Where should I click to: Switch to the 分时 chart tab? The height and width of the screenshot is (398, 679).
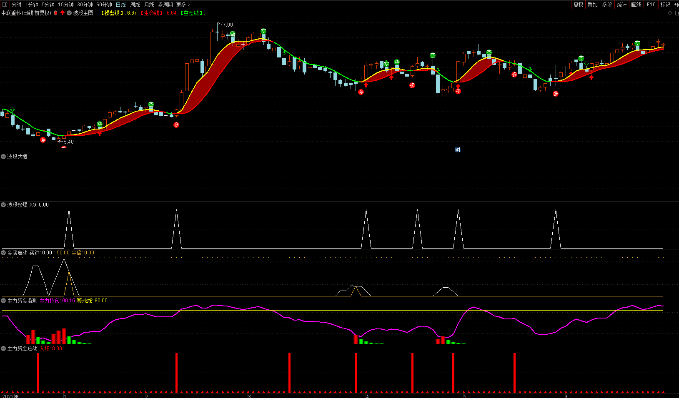(16, 5)
